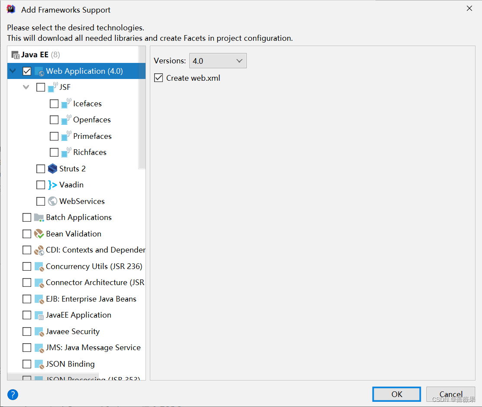Click the Javaee Security icon

tap(39, 332)
